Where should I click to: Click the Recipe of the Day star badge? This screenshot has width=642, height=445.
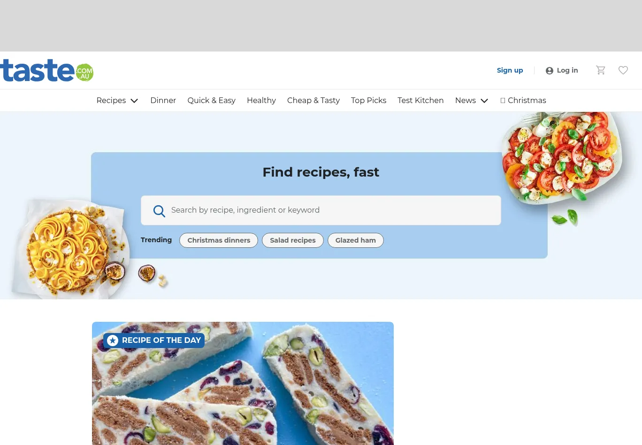(x=113, y=341)
